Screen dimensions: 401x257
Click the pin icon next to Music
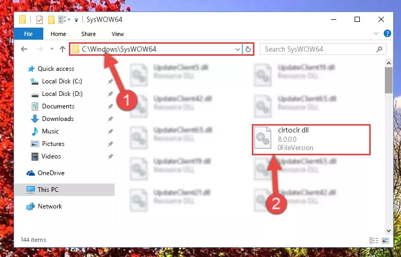pyautogui.click(x=110, y=131)
